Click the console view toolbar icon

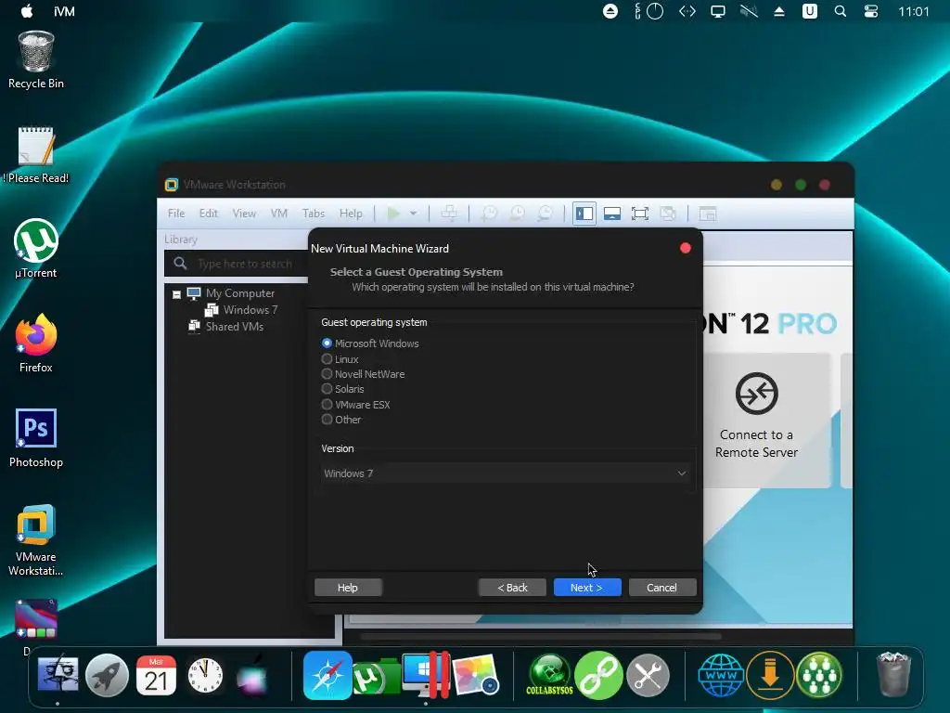point(708,214)
